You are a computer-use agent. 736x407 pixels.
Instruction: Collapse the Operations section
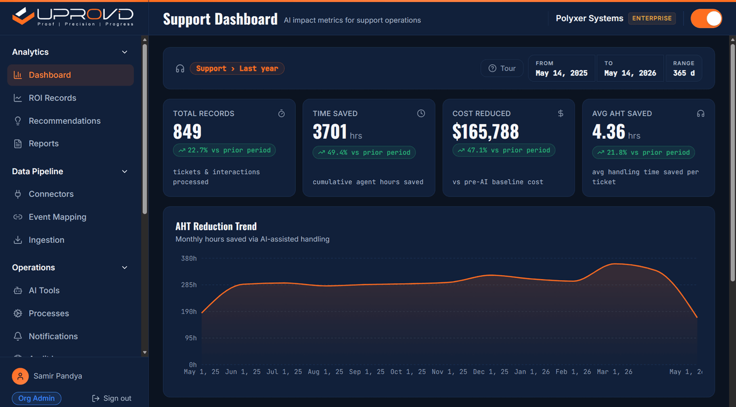click(x=125, y=267)
